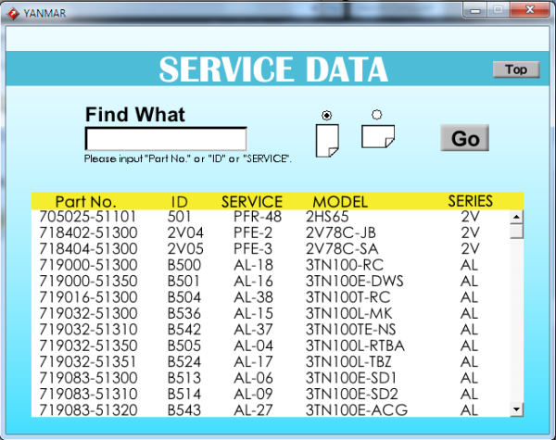Click service code PFR-48
This screenshot has height=440, width=556.
[x=258, y=217]
